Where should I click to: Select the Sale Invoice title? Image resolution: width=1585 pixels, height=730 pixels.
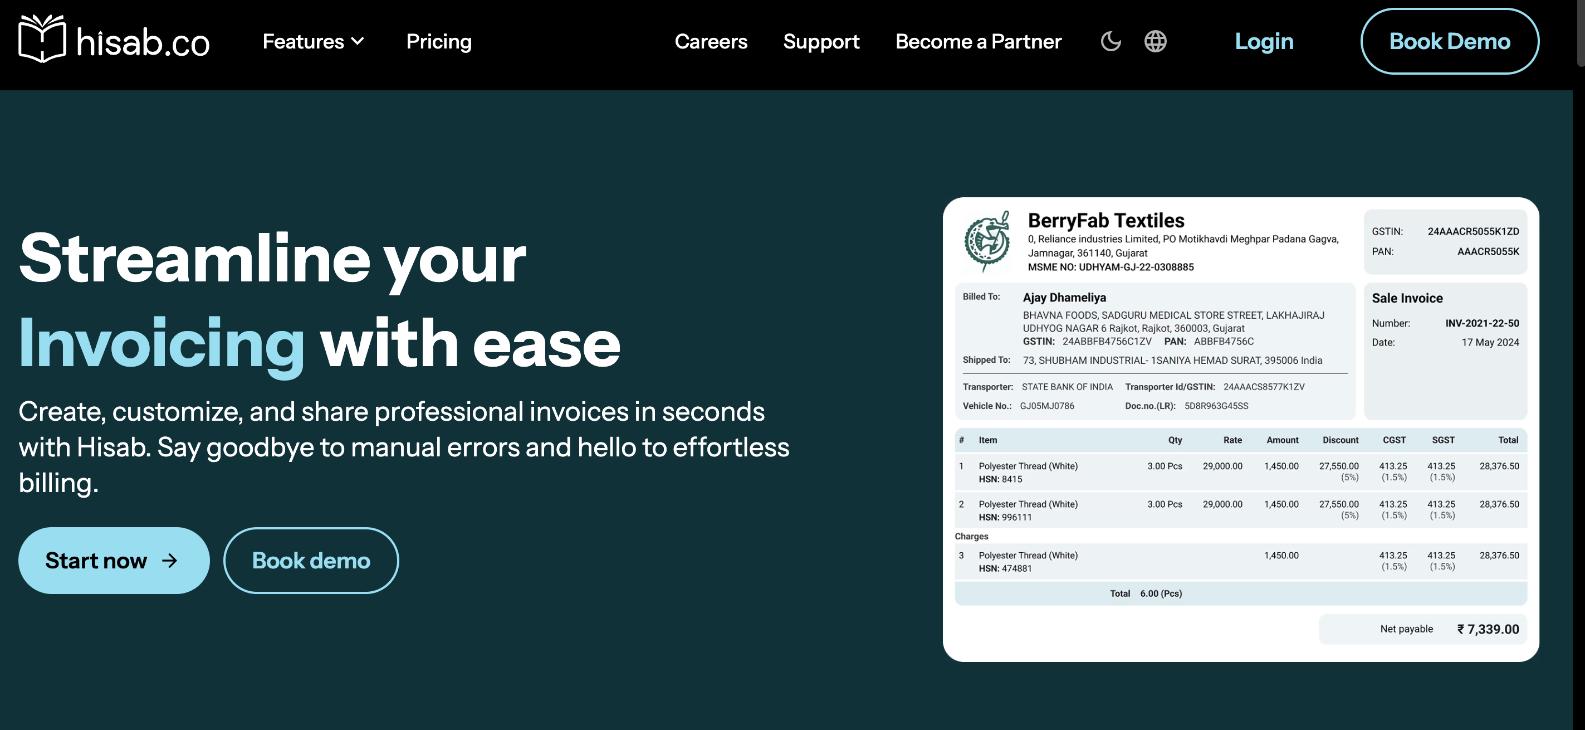point(1407,298)
